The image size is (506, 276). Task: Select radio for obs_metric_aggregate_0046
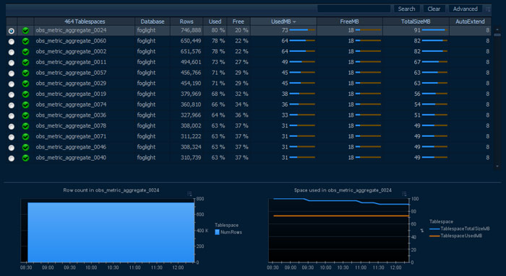[x=12, y=148]
